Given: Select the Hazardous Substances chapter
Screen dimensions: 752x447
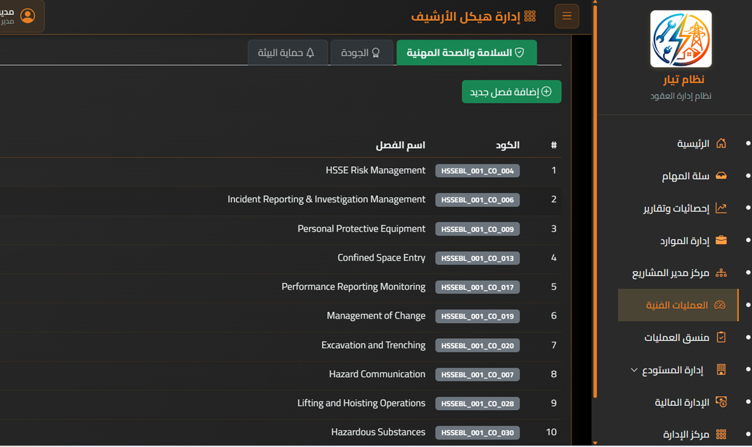Looking at the screenshot, I should (x=378, y=432).
